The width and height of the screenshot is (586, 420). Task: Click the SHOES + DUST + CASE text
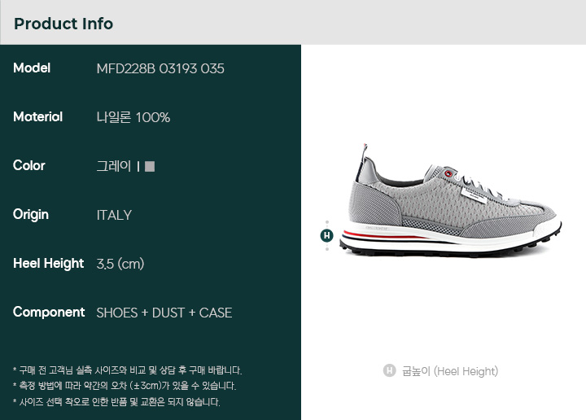point(164,313)
